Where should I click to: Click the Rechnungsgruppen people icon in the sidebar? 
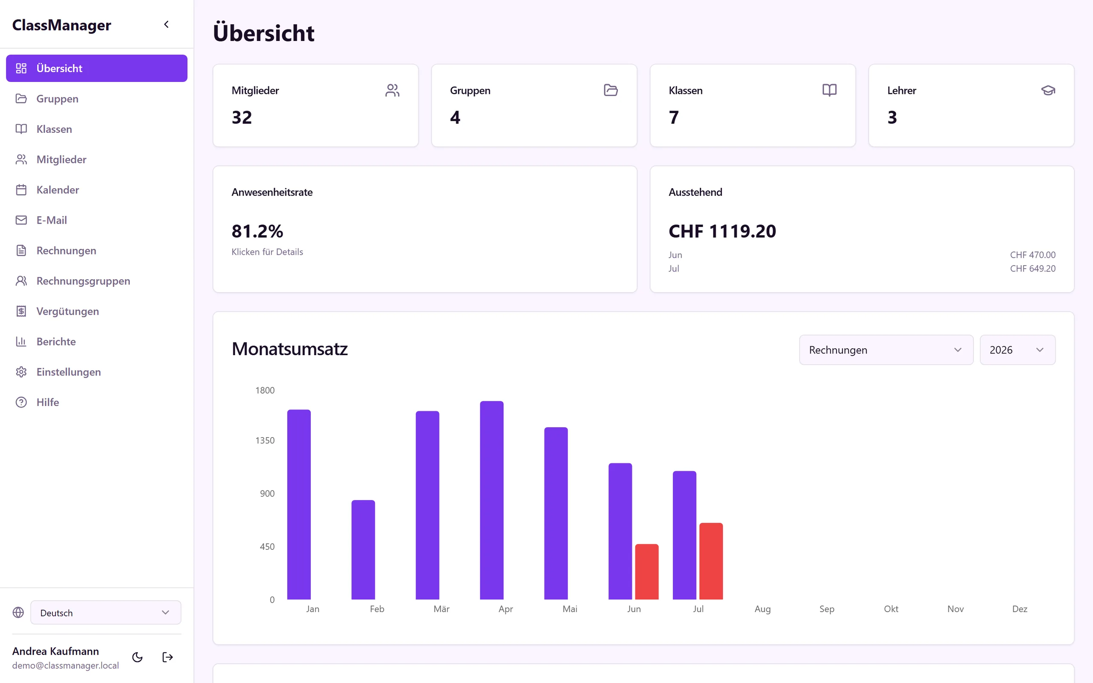pos(21,281)
